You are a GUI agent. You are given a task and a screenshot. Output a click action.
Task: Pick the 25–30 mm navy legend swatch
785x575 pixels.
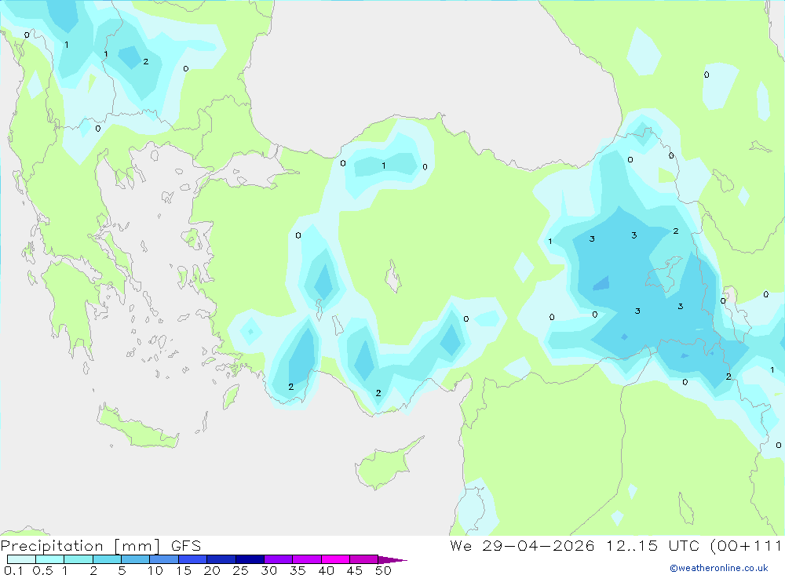tap(250, 559)
